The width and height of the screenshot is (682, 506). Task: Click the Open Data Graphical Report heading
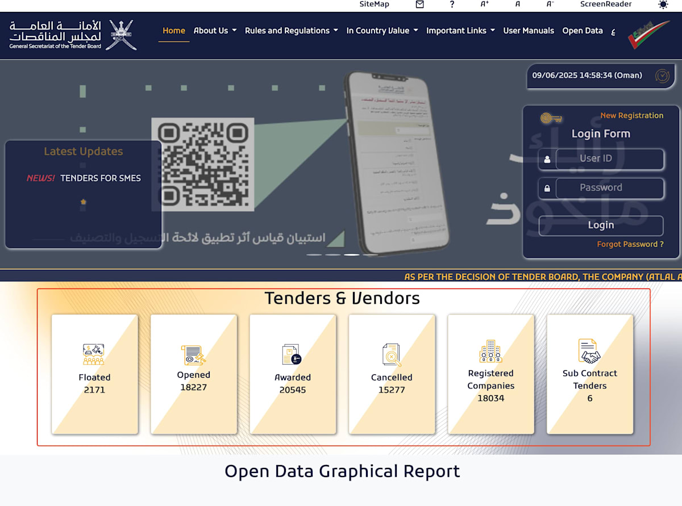[342, 471]
